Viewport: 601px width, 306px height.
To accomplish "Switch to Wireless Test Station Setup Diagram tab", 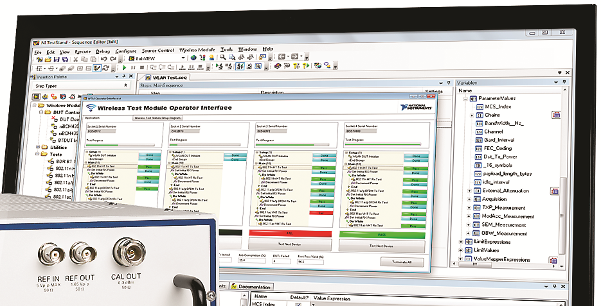I will (x=157, y=119).
